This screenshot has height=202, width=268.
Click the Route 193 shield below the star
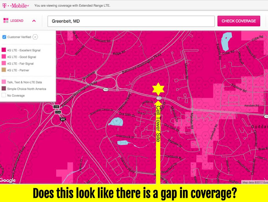(159, 98)
